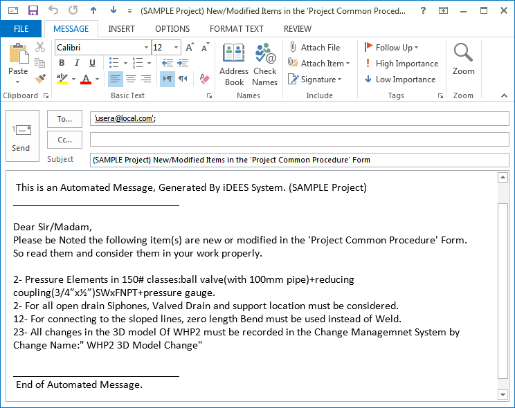
Task: Apply numbered list formatting
Action: [138, 63]
